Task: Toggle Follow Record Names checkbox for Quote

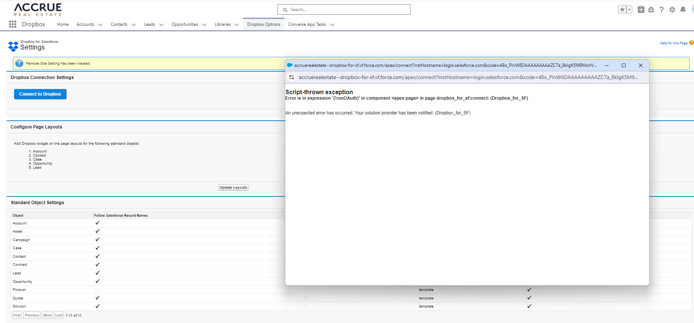Action: (98, 298)
